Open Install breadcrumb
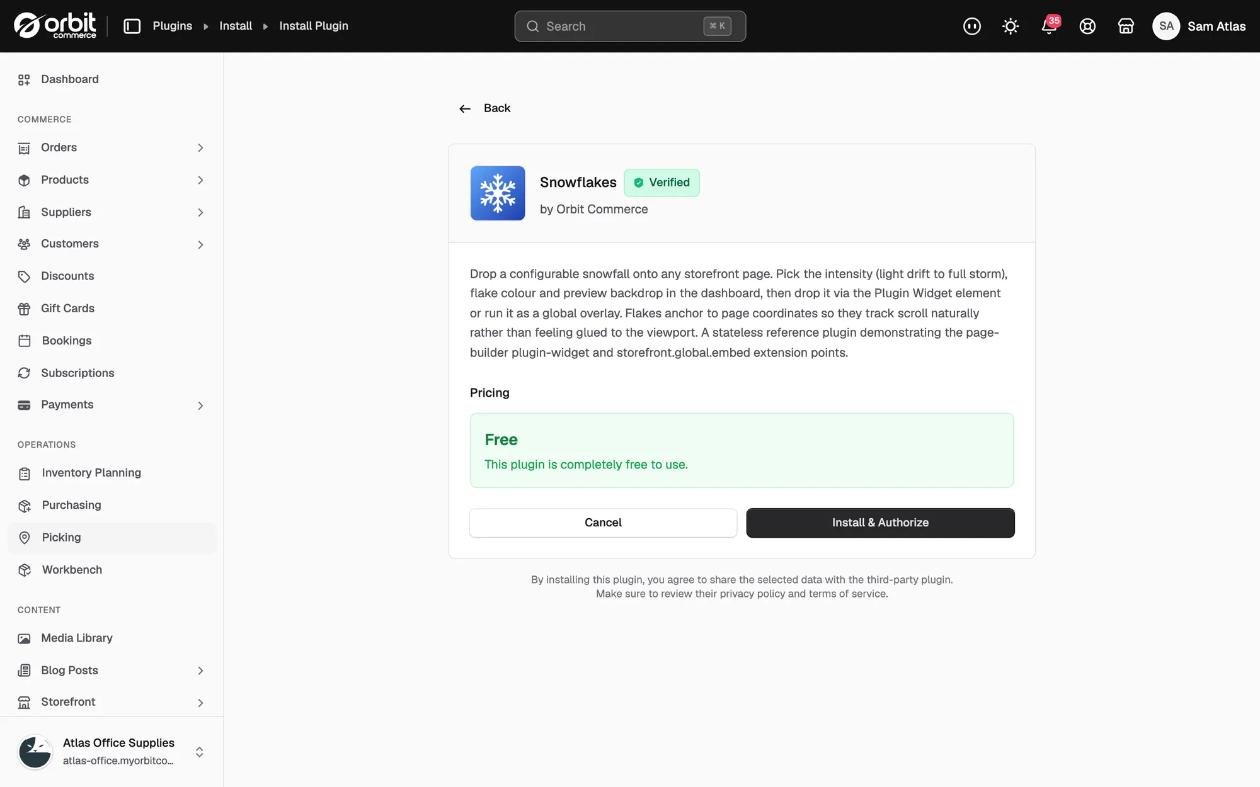The width and height of the screenshot is (1260, 787). 236,26
